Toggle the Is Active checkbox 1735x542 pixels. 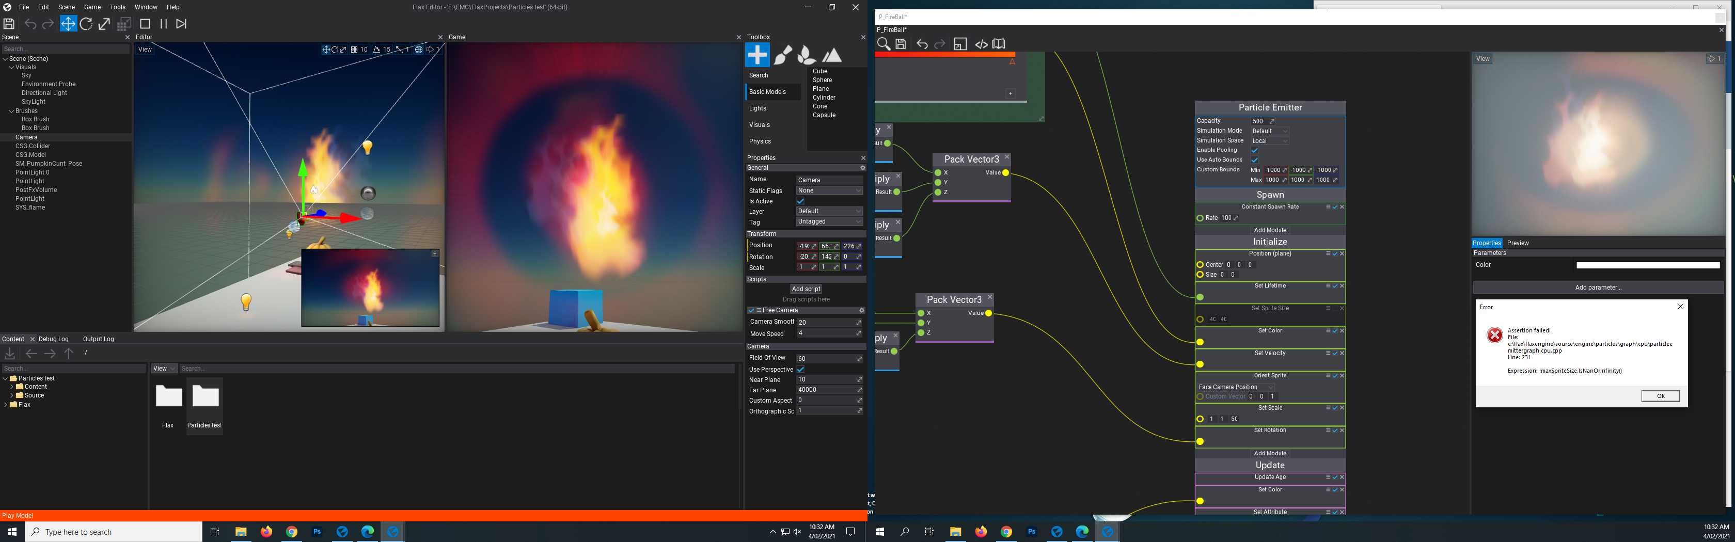[x=801, y=201]
